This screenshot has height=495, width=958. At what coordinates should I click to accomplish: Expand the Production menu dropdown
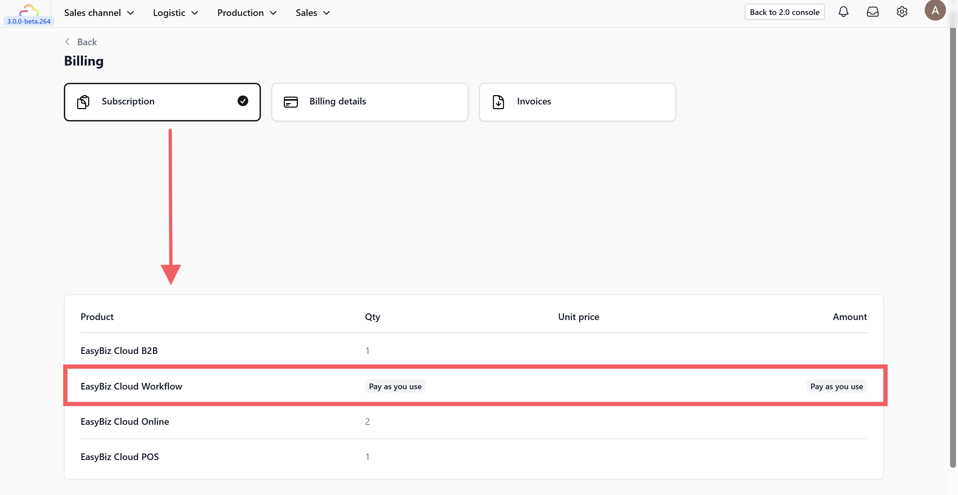pos(247,13)
